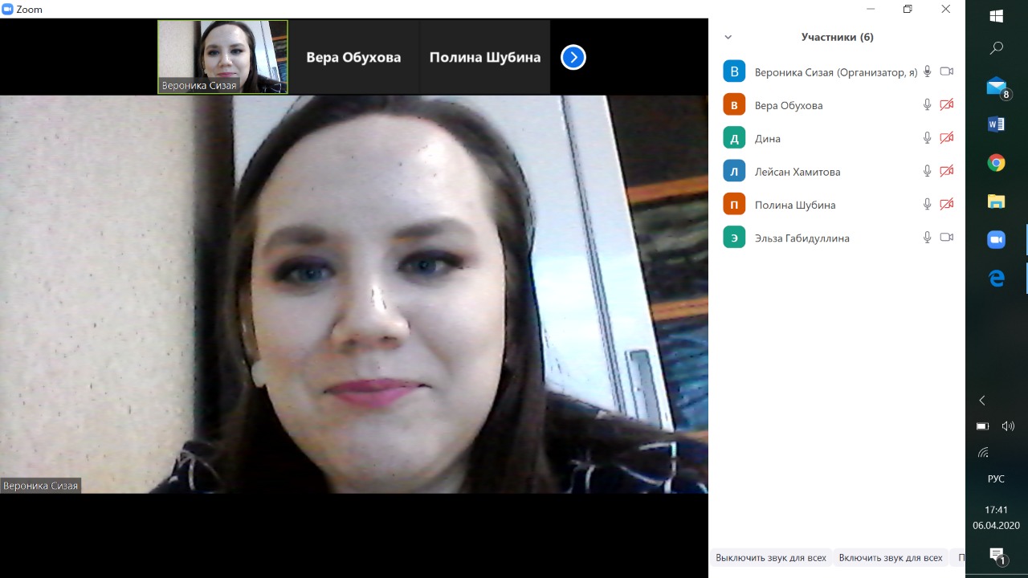This screenshot has width=1028, height=578.
Task: Select Вероника Сизая's video thumbnail
Action: tap(222, 57)
